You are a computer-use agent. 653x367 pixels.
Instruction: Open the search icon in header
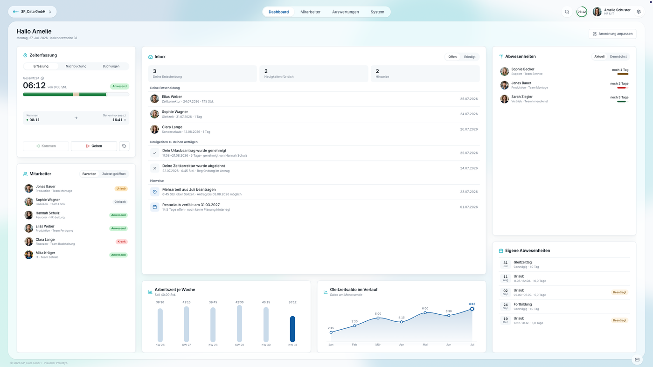[567, 12]
